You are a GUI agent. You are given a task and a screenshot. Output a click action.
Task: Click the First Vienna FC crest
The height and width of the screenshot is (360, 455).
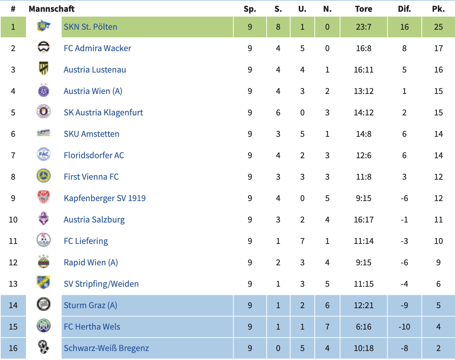click(44, 176)
